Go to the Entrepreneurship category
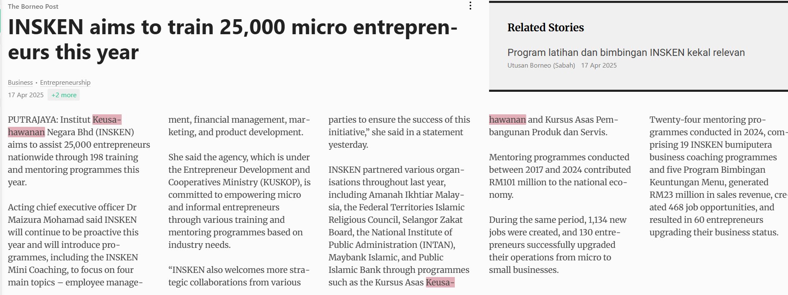Image resolution: width=788 pixels, height=295 pixels. tap(65, 83)
